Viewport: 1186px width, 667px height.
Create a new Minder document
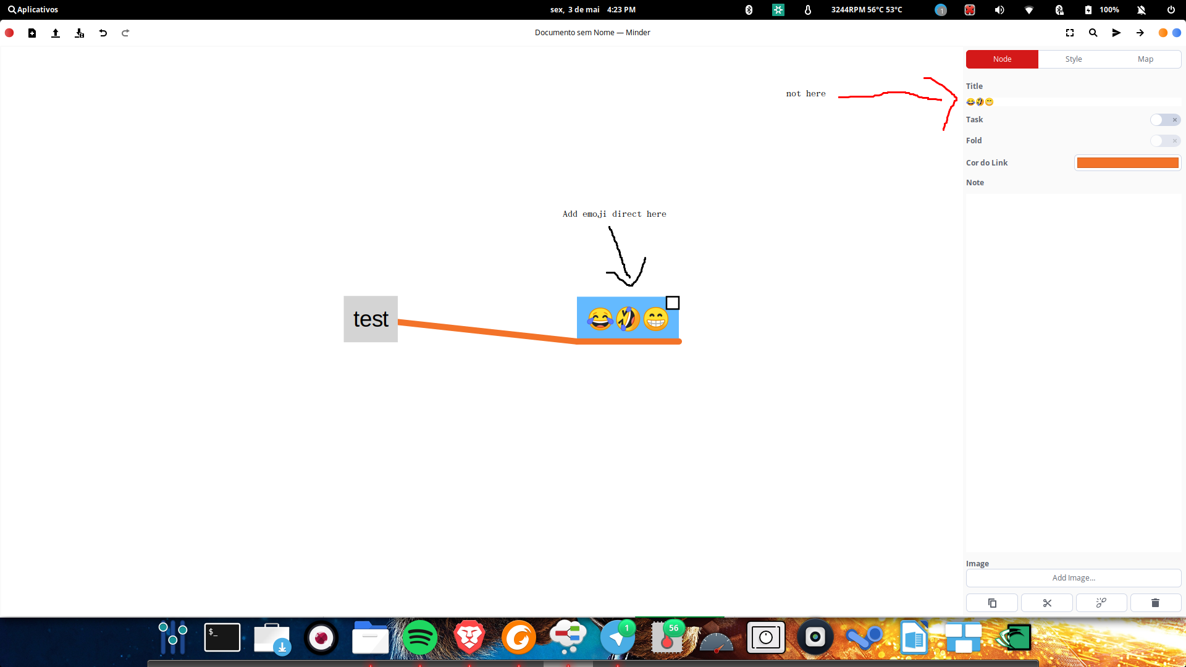pos(32,33)
